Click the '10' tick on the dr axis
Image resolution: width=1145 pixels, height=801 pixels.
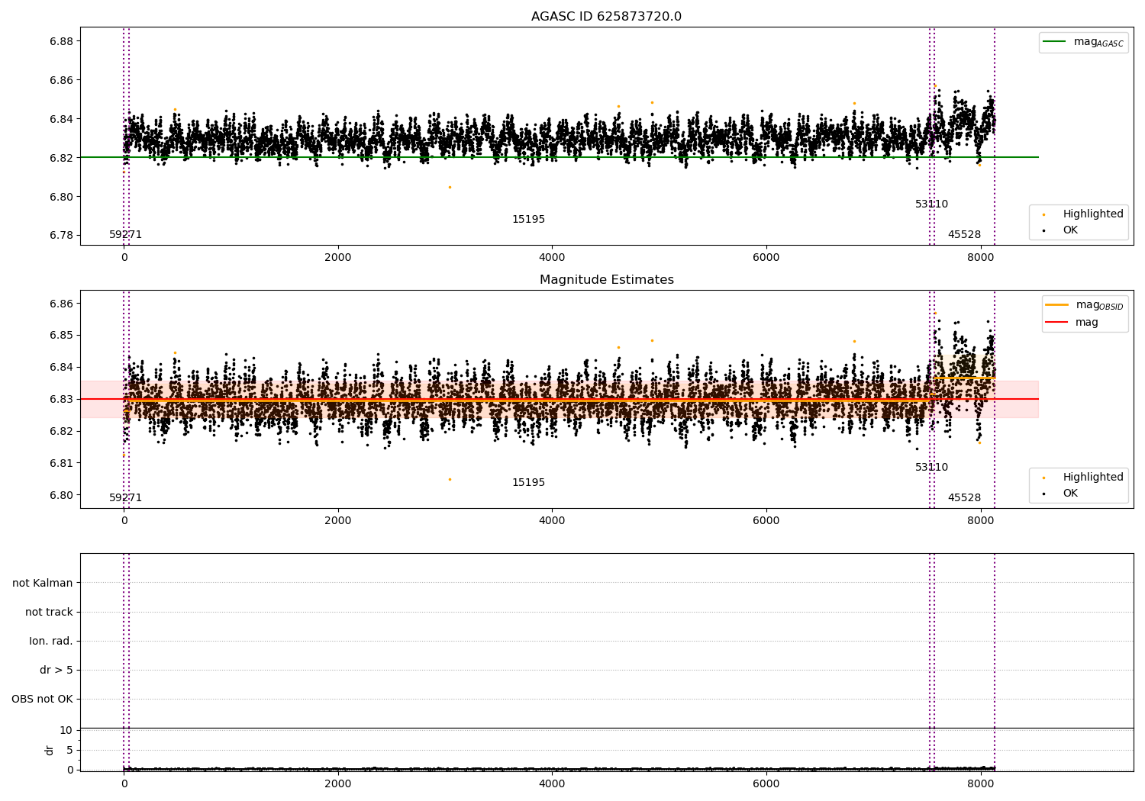point(66,730)
